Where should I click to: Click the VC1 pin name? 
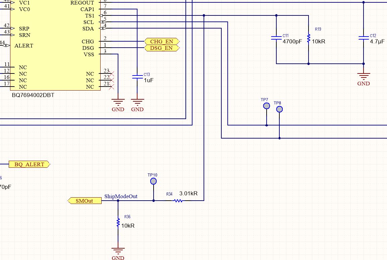tap(24, 3)
